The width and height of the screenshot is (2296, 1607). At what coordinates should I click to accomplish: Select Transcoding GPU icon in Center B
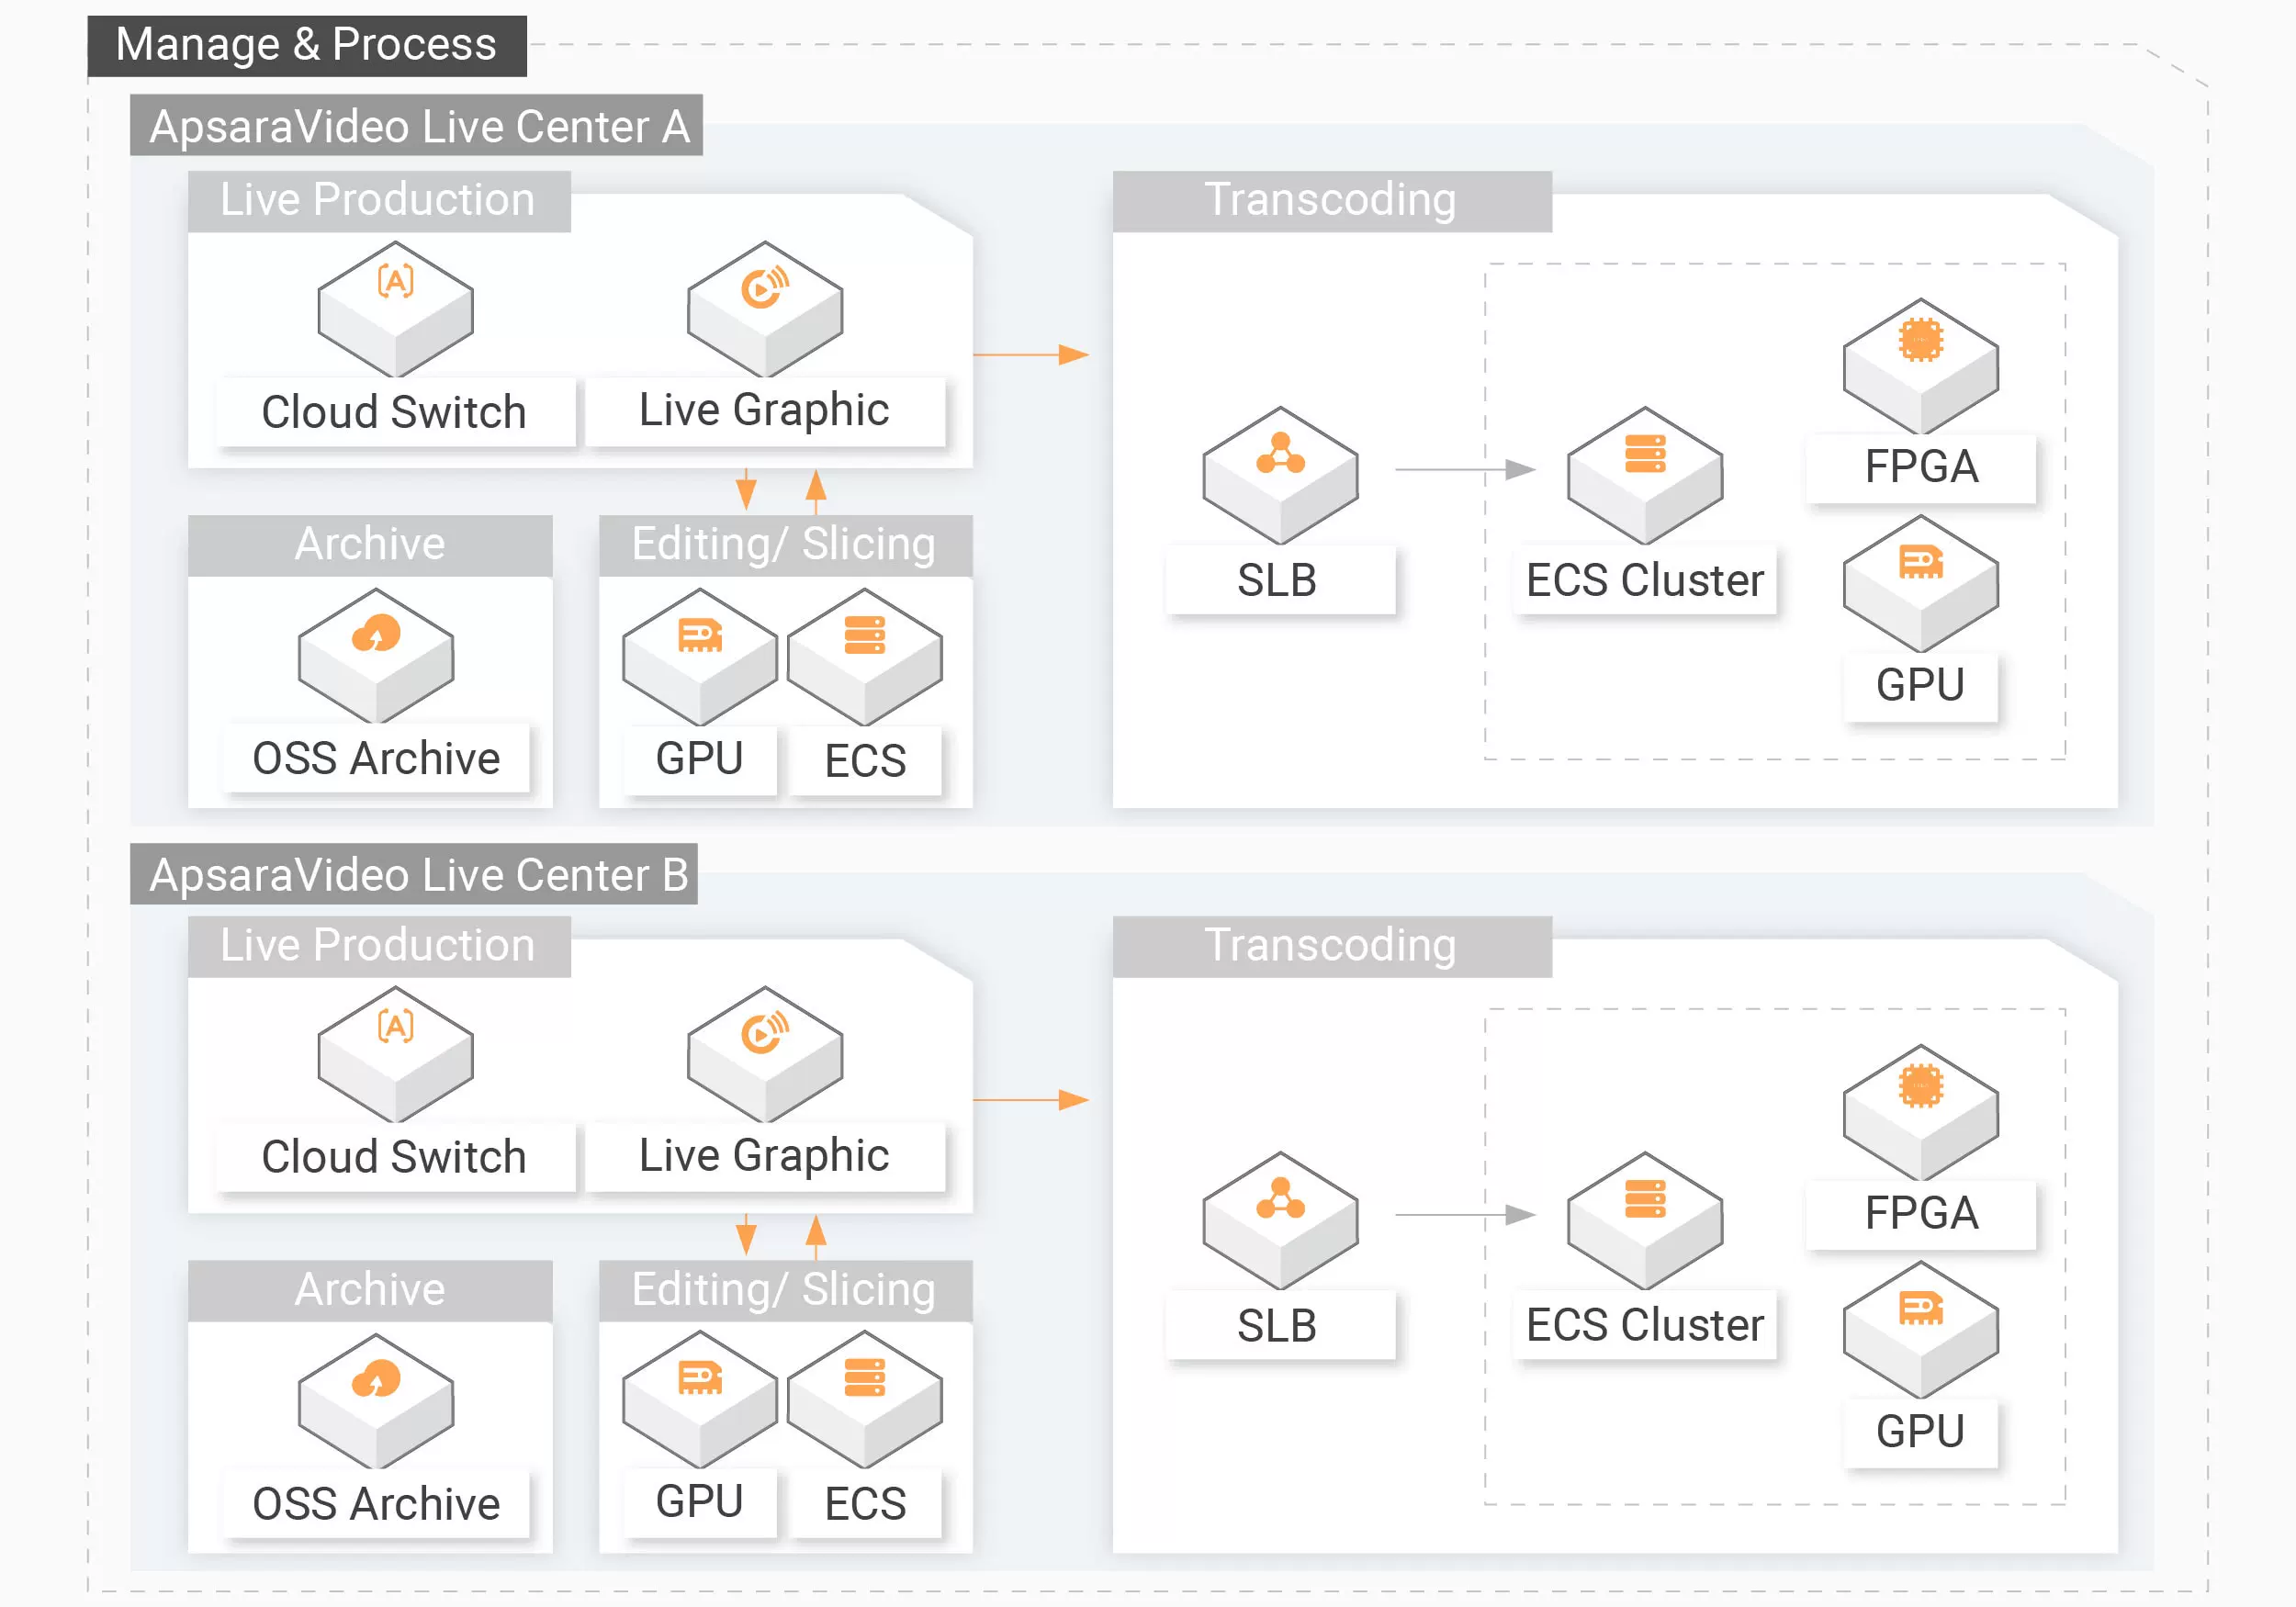[1920, 1328]
